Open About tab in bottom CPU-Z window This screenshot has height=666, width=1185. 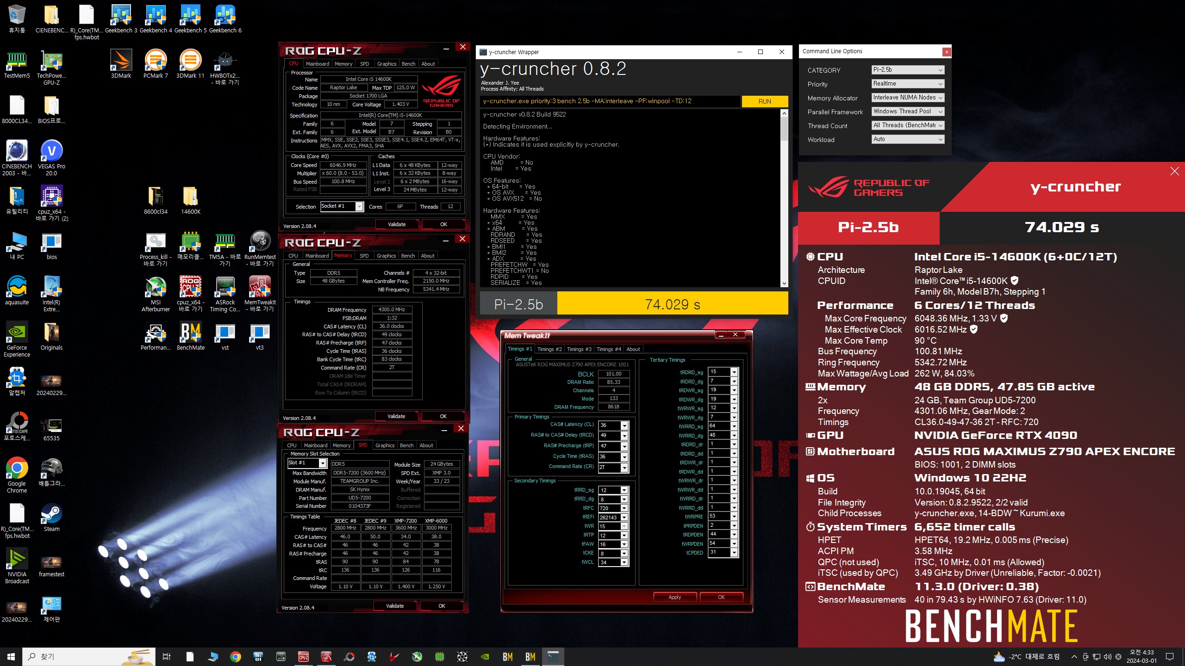[426, 445]
